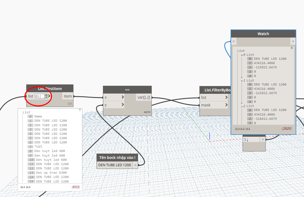Click root List label in Watch

[x=241, y=51]
